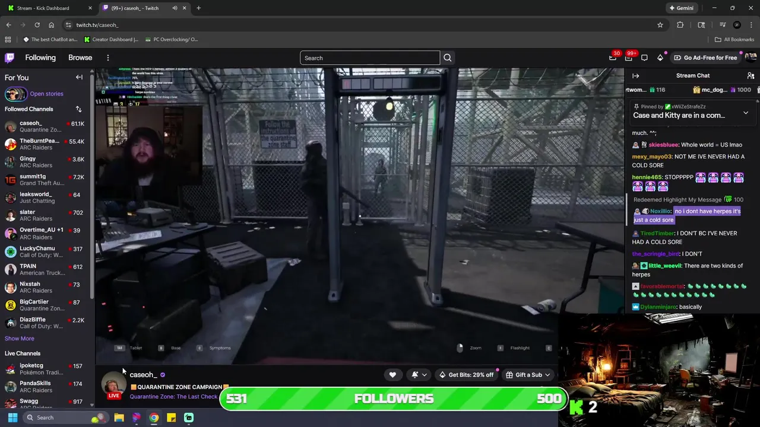This screenshot has height=427, width=760.
Task: Click the search magnifier button
Action: (x=448, y=58)
